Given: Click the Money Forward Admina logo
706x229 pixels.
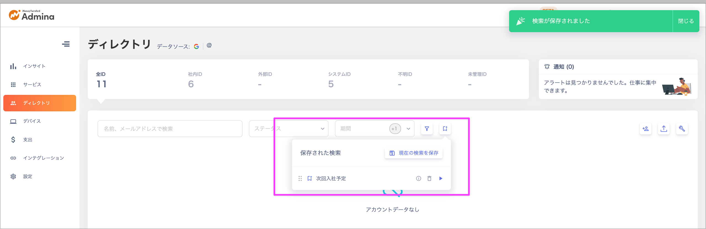Looking at the screenshot, I should 31,15.
